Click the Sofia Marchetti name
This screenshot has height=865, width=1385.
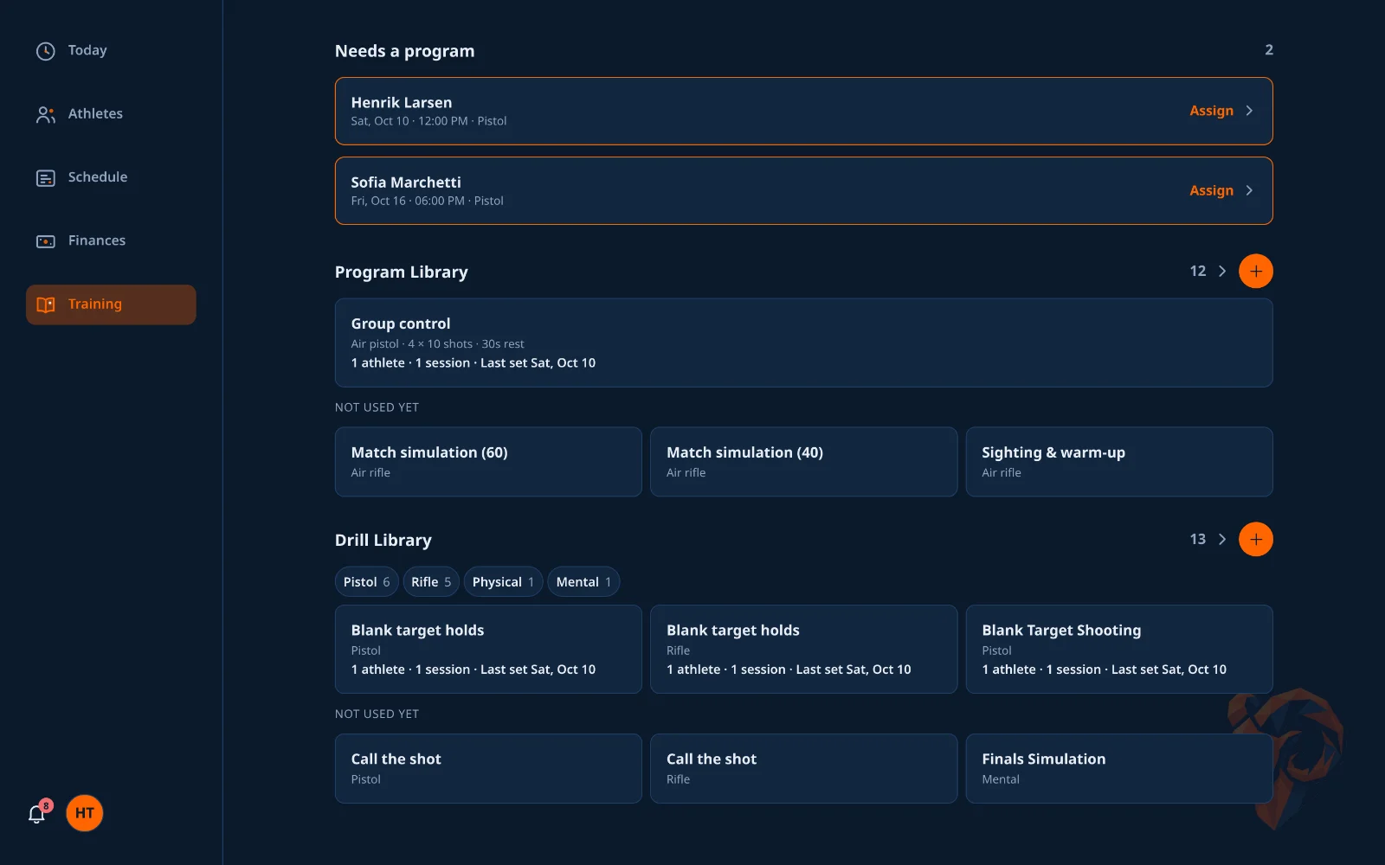[406, 182]
